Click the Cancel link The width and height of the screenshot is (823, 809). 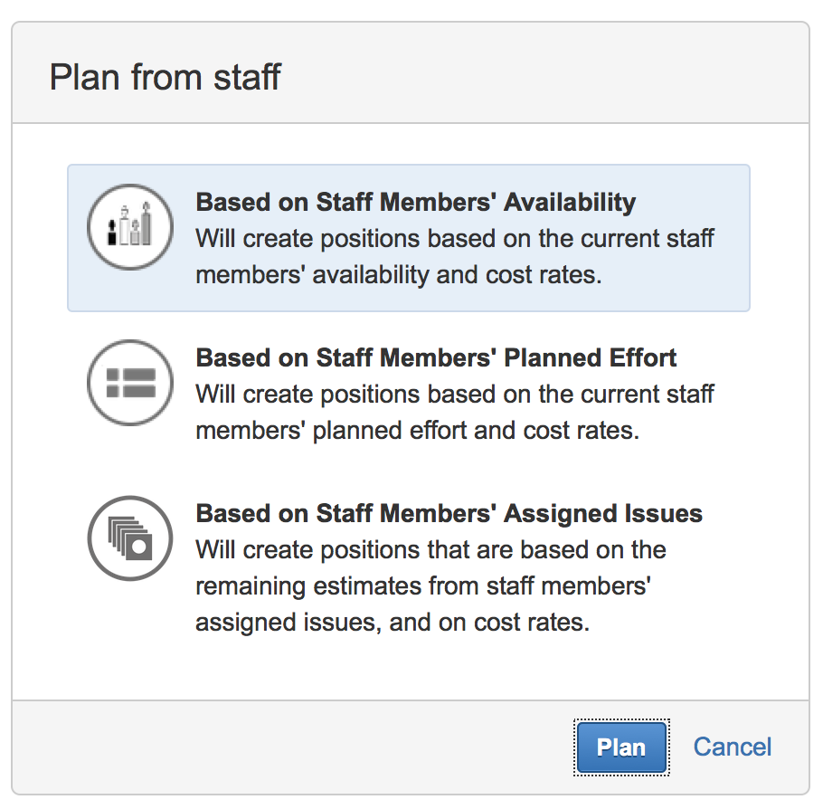click(732, 747)
